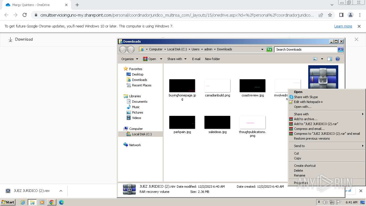The height and width of the screenshot is (206, 366).
Task: Reload the Chrome page
Action: 25,15
